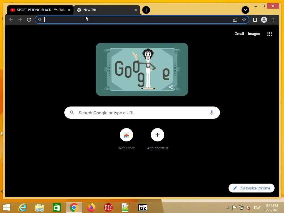Viewport: 284px width, 213px height.
Task: Start voice search with microphone icon
Action: click(212, 113)
